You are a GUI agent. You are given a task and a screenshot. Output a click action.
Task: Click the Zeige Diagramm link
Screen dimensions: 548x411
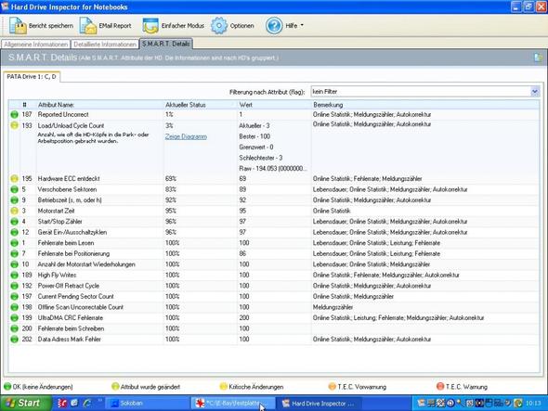tap(186, 136)
